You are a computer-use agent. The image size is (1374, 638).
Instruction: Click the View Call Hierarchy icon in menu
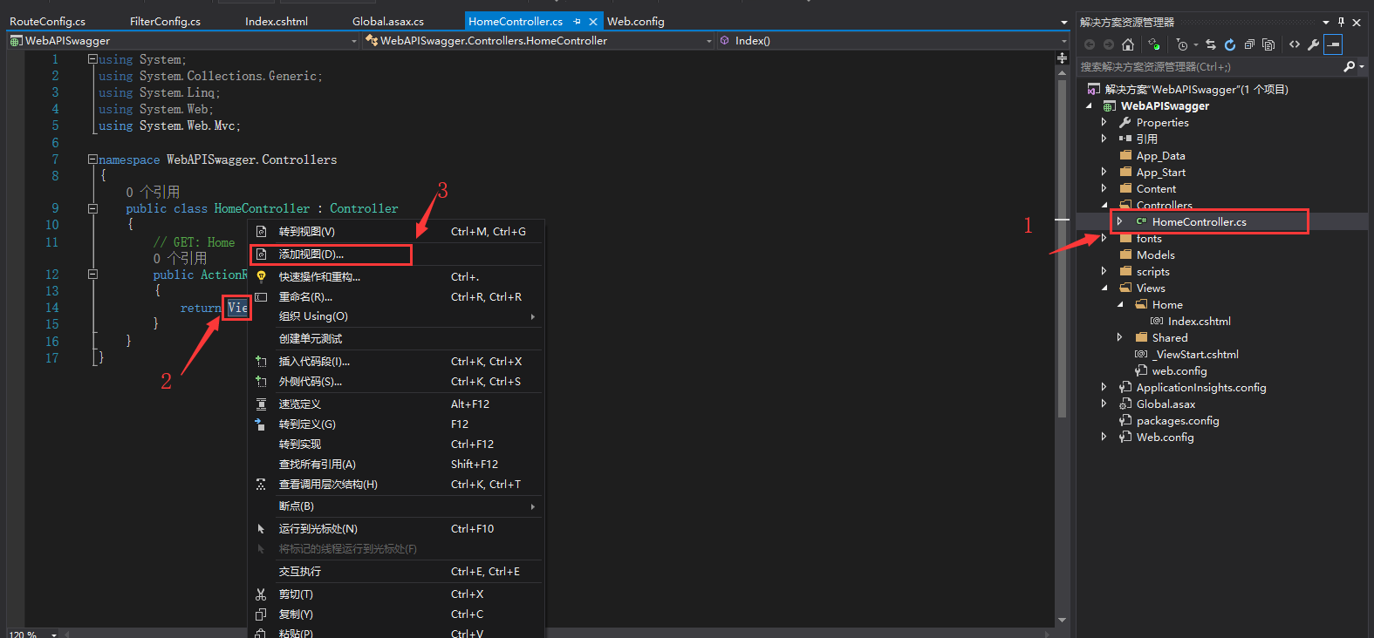[261, 485]
